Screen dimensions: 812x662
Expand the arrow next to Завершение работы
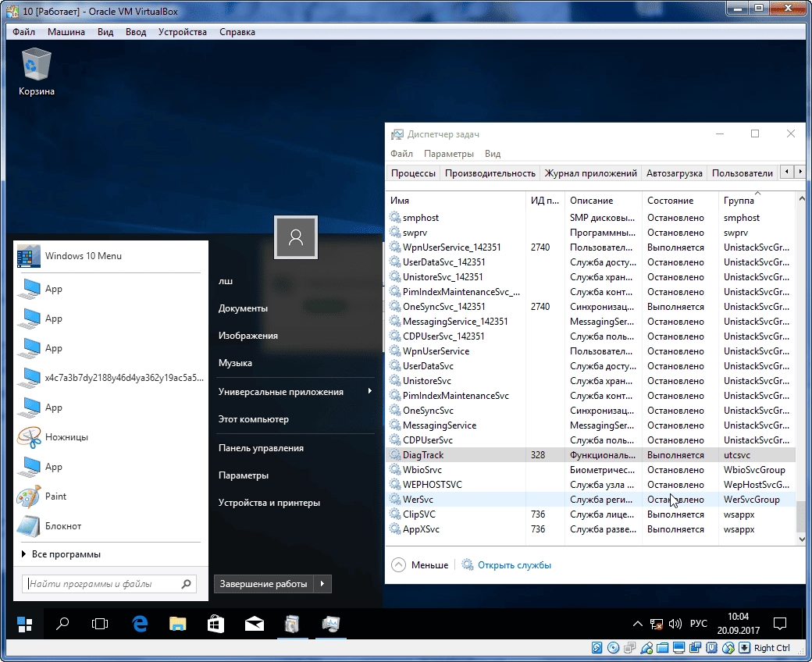[x=322, y=584]
